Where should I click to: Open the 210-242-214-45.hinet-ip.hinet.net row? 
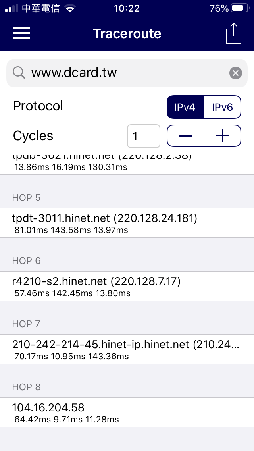[127, 349]
